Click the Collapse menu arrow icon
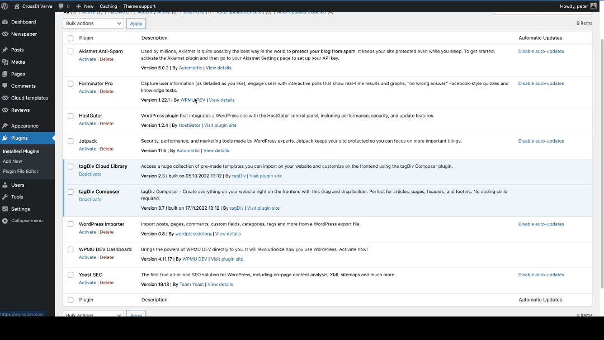Screen dimensions: 604x340 (5, 221)
